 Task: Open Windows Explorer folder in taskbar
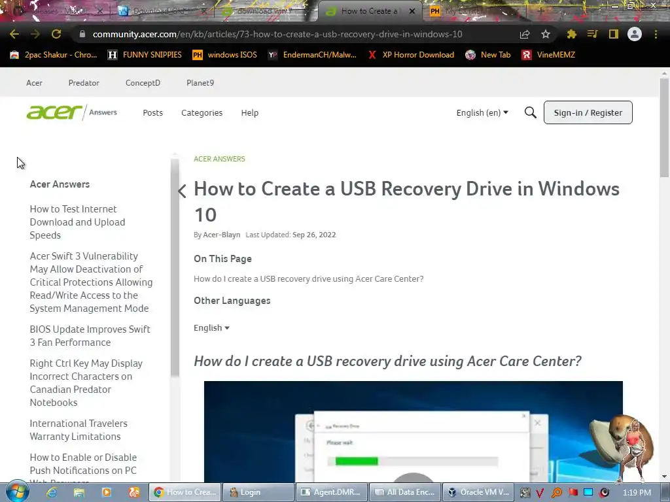[79, 492]
